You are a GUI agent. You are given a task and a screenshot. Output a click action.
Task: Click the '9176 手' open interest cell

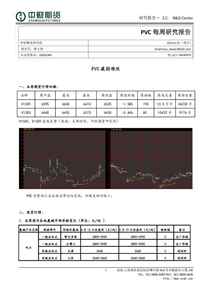click(x=185, y=113)
